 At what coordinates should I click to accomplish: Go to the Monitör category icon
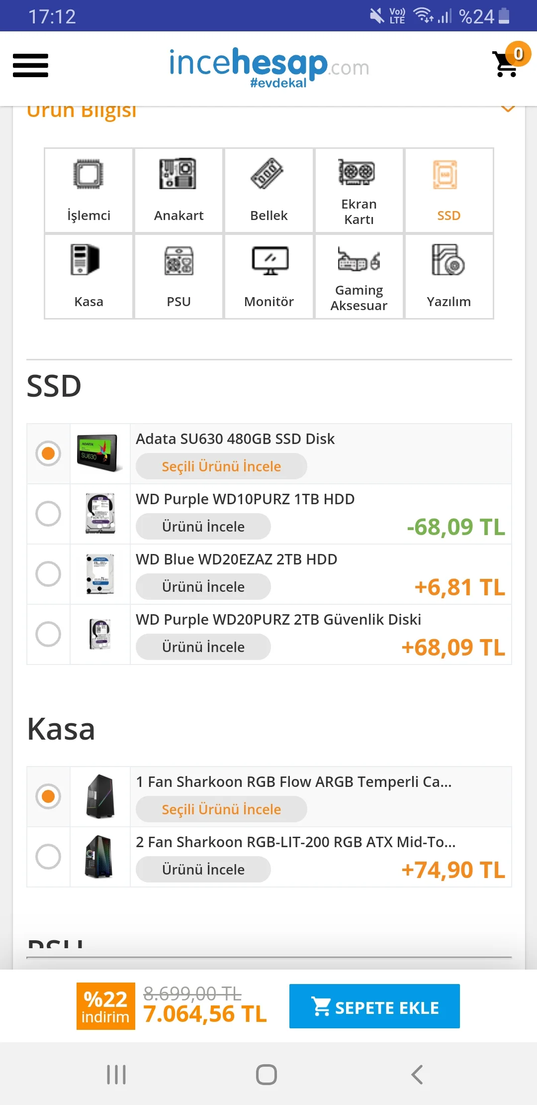click(268, 276)
